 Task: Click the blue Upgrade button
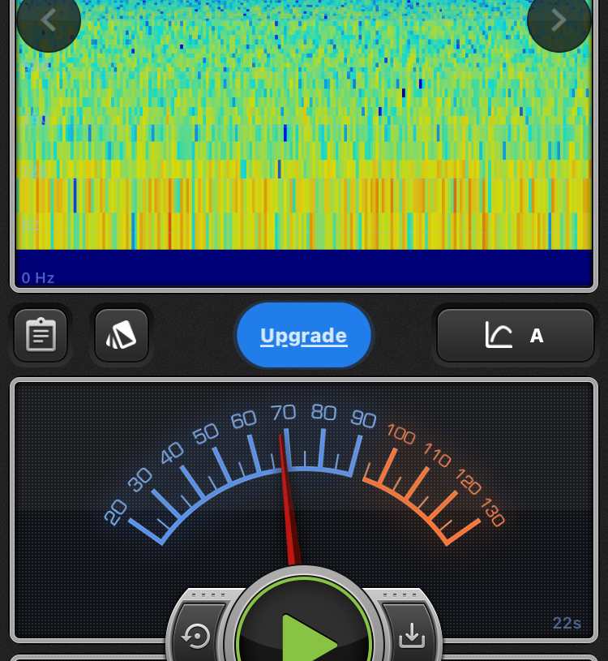[x=304, y=335]
